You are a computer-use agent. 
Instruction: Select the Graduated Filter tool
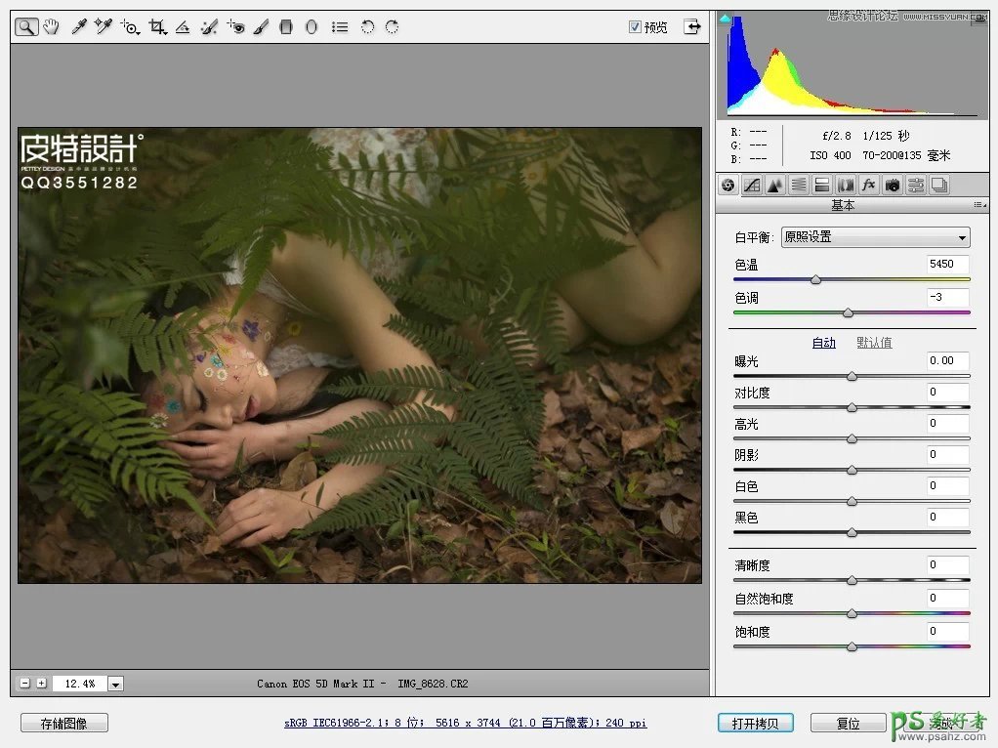coord(286,27)
